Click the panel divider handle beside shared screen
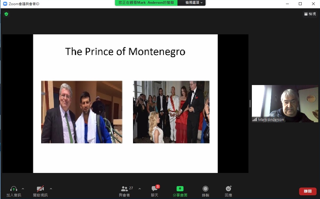Viewport: 320px width, 199px height. [x=250, y=104]
